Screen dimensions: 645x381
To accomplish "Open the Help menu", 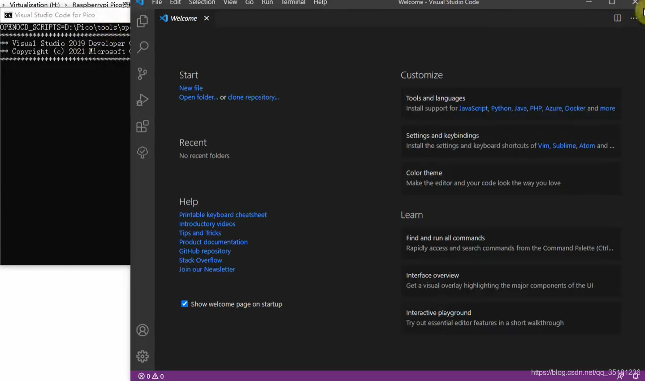I will (x=320, y=2).
